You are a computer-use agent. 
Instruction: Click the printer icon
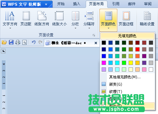coord(18,42)
